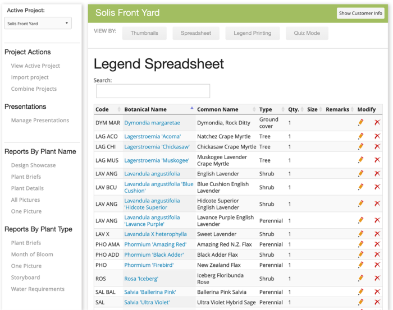Edit the Dymondia margaretae row with pencil icon
The image size is (393, 310).
click(360, 122)
